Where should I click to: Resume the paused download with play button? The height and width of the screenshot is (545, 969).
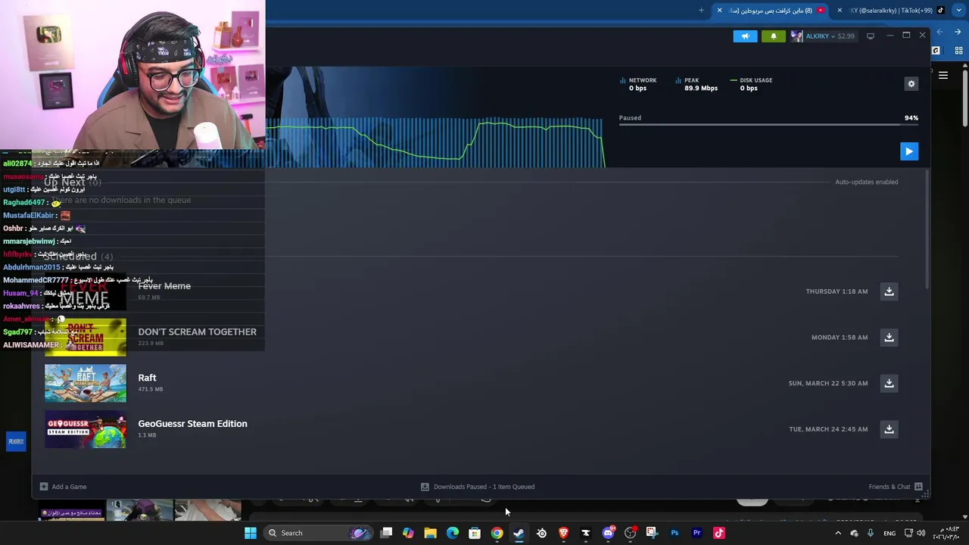[x=909, y=151]
